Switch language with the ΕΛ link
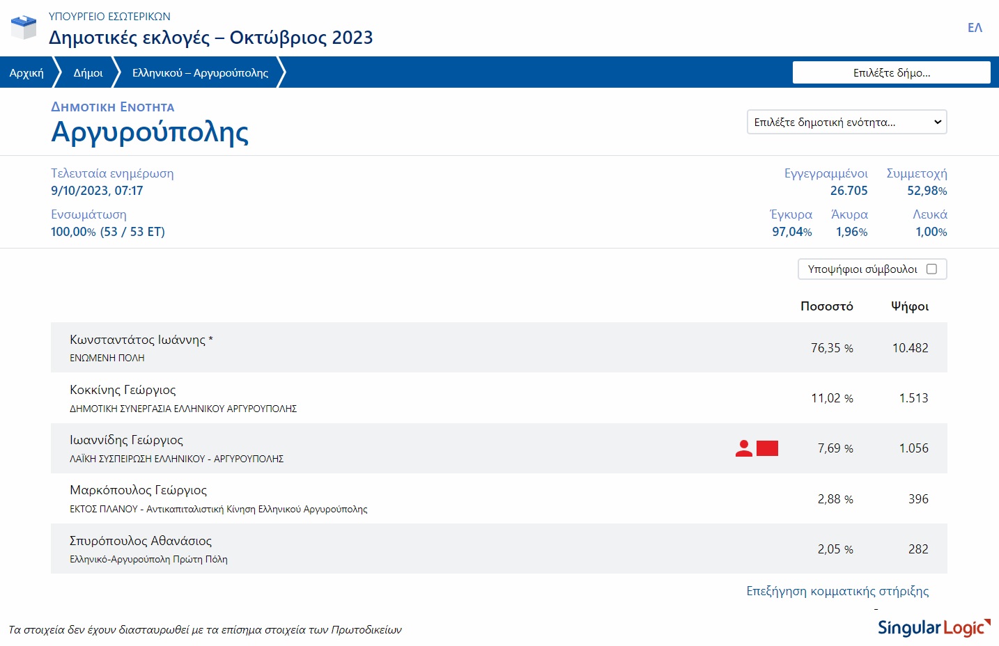Screen dimensions: 999x646 point(975,28)
